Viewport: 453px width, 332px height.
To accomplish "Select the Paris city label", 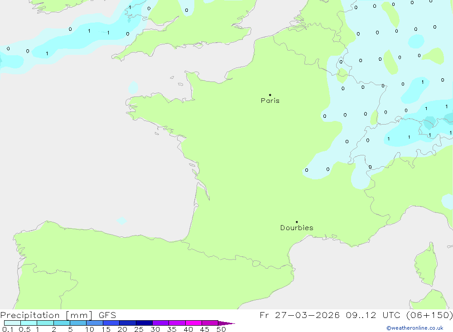I will 270,101.
